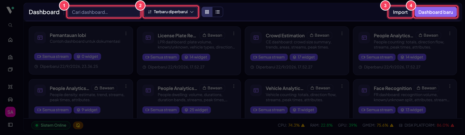The image size is (465, 135).
Task: Toggle the sidebar panel icon
Action: click(x=10, y=125)
